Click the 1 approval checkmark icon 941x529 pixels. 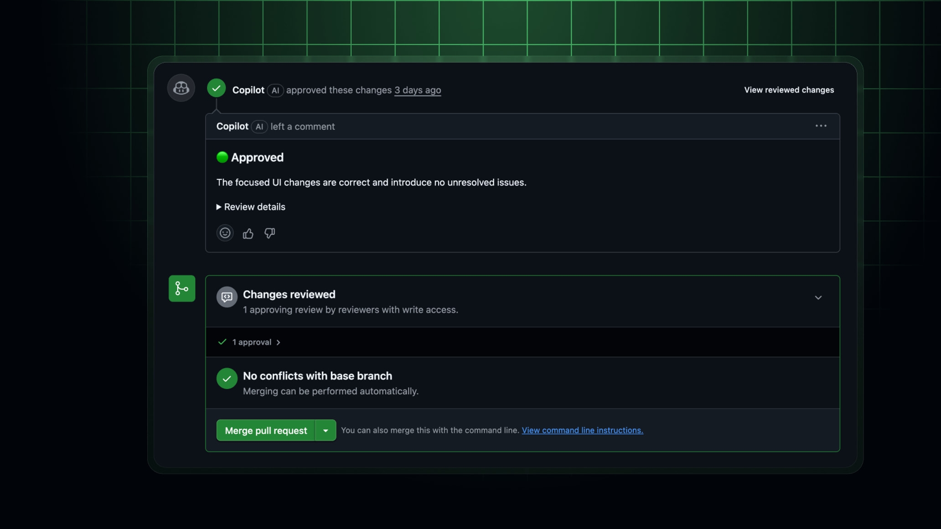[x=222, y=342]
